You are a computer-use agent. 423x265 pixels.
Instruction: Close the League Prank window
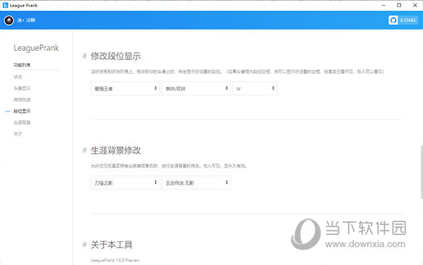(x=415, y=5)
